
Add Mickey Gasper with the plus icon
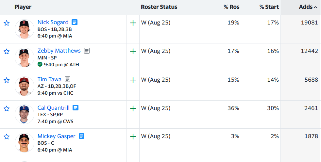[133, 137]
